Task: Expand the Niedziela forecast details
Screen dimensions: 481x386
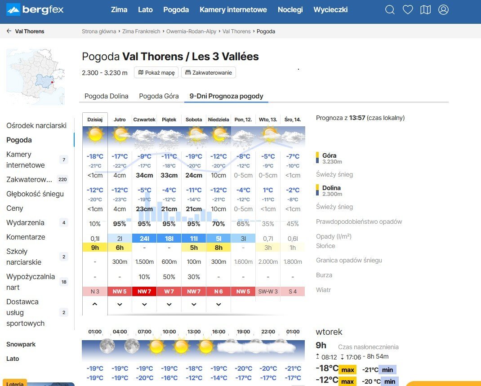Action: click(218, 304)
